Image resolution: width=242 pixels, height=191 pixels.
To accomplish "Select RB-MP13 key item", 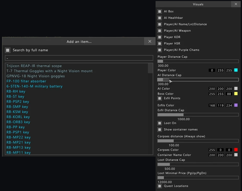I will pos(19,147).
